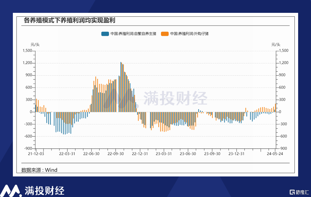The image size is (311, 197).
Task: Click the blue legend swatch for 自繁自养生猪
Action: click(x=105, y=34)
